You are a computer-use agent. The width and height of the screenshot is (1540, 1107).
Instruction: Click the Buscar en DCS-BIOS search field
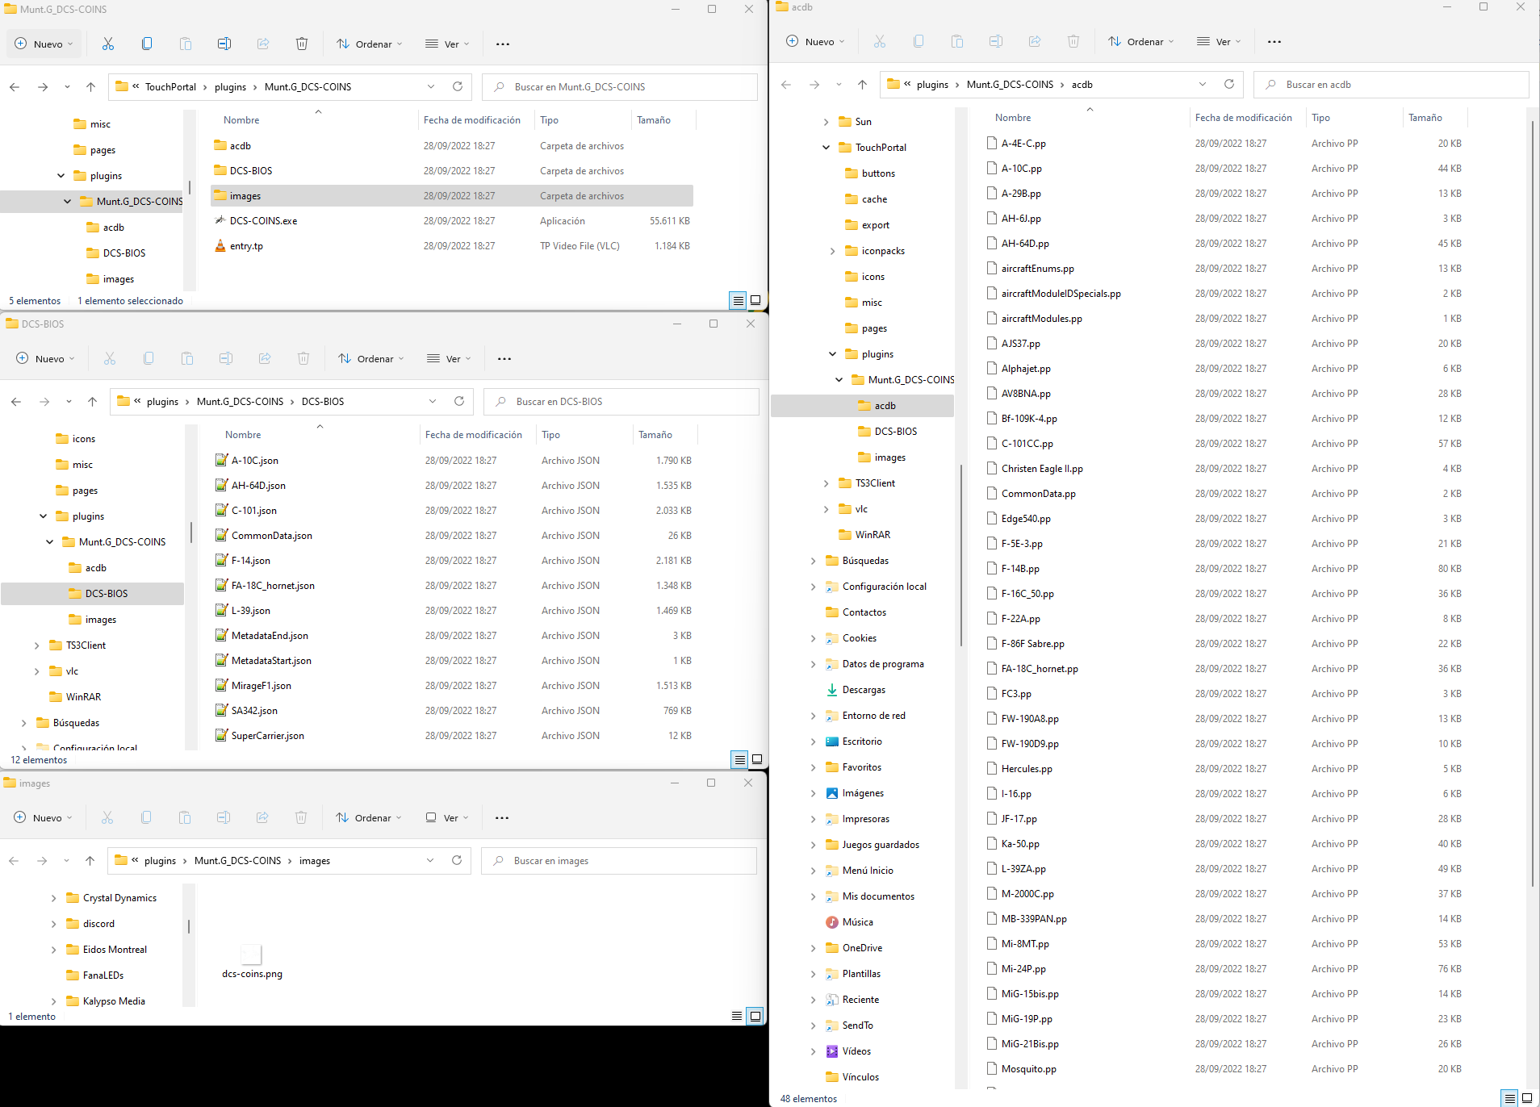(x=621, y=402)
